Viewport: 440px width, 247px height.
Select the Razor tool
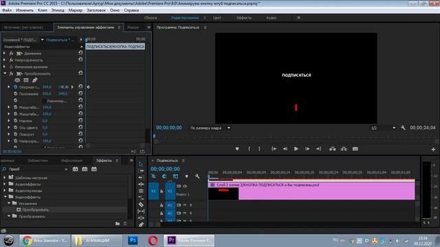(141, 204)
